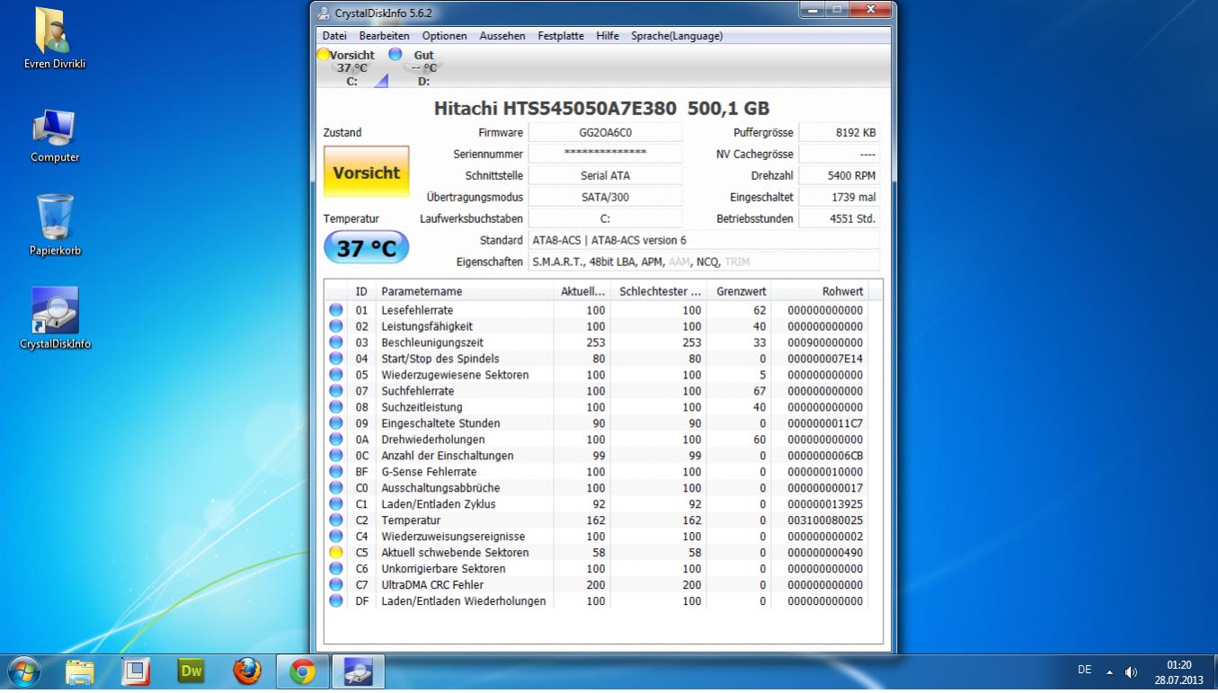This screenshot has height=693, width=1218.
Task: Click the volume icon in system tray
Action: [x=1131, y=671]
